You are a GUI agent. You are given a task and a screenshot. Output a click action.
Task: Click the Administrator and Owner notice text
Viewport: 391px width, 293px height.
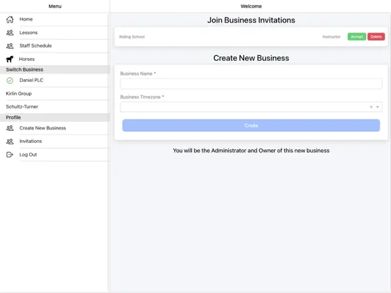click(x=251, y=151)
